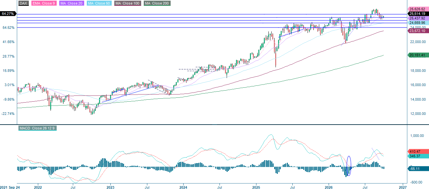The width and height of the screenshot is (429, 189).
Task: Click the -22.74% scale label
Action: click(x=8, y=114)
